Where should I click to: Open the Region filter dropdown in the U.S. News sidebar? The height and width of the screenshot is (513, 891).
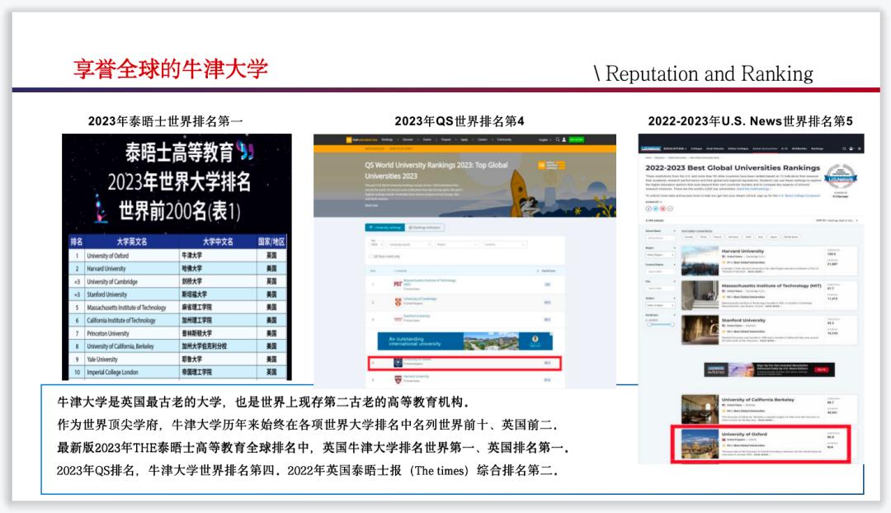[660, 255]
